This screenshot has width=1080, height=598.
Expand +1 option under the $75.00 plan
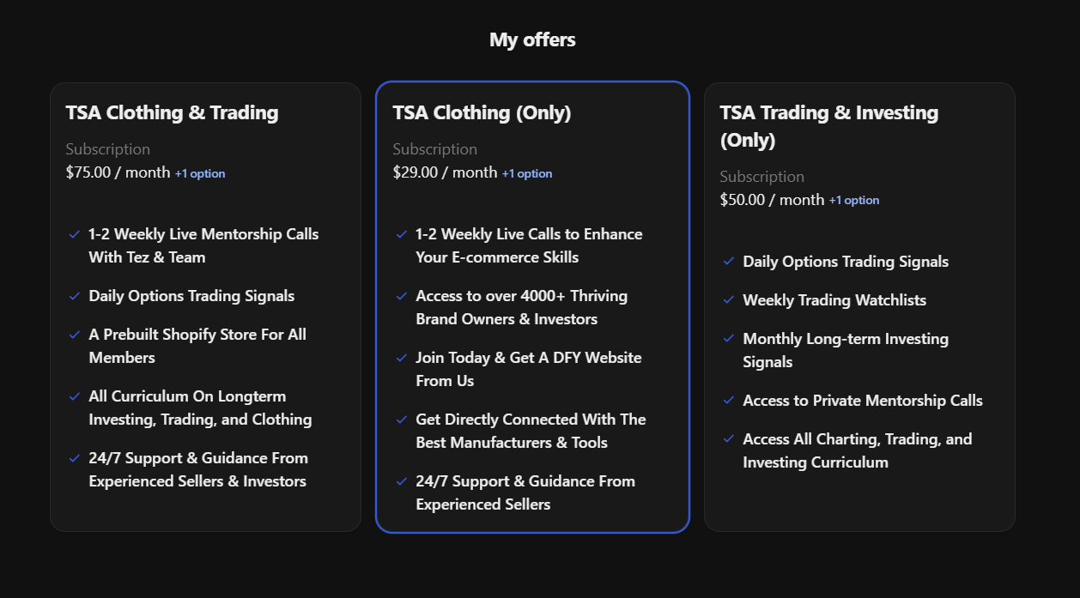click(x=200, y=173)
